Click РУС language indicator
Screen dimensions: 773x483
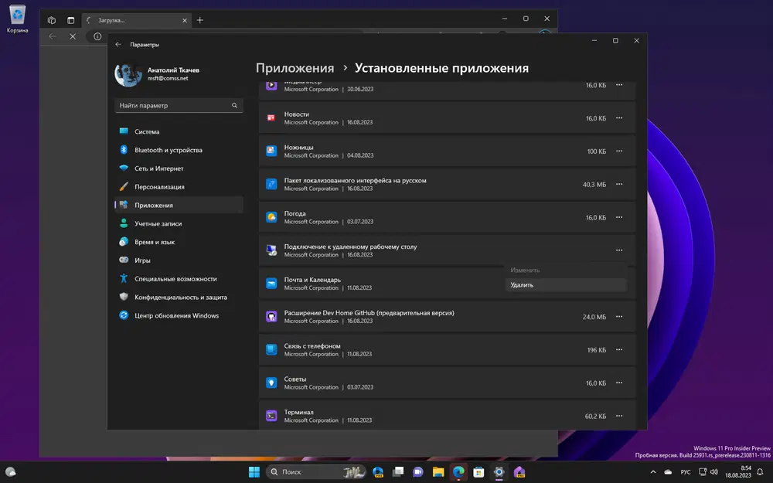[685, 471]
